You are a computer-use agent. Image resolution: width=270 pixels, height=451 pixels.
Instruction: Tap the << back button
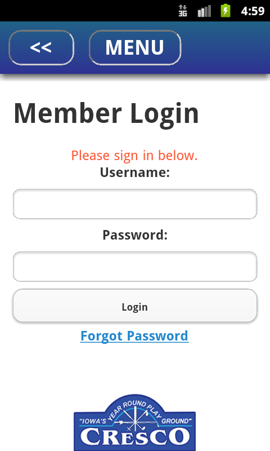(41, 48)
